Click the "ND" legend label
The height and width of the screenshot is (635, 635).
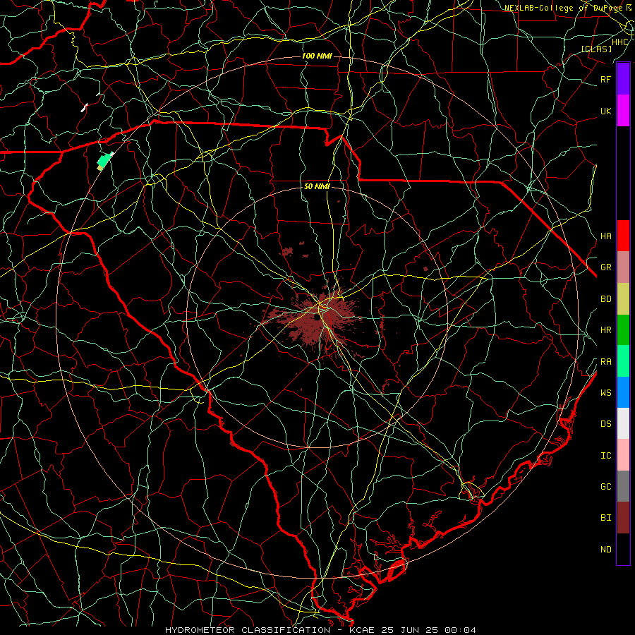(x=605, y=550)
